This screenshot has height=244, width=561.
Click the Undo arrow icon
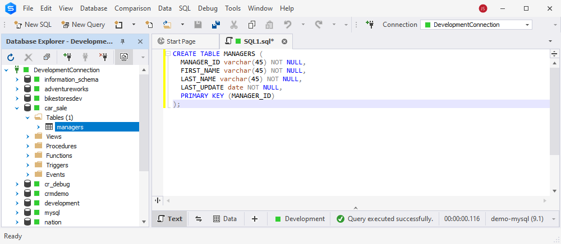tap(288, 24)
